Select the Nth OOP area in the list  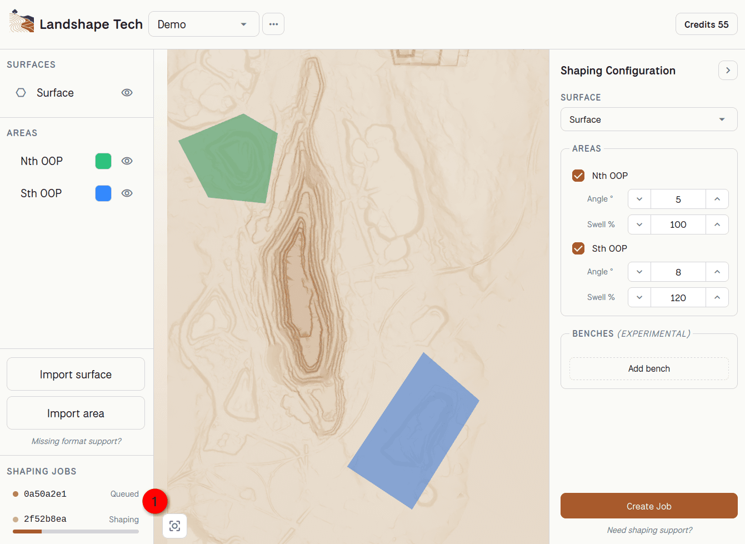tap(42, 161)
